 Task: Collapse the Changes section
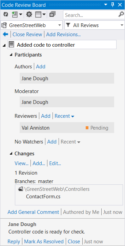pos(11,154)
